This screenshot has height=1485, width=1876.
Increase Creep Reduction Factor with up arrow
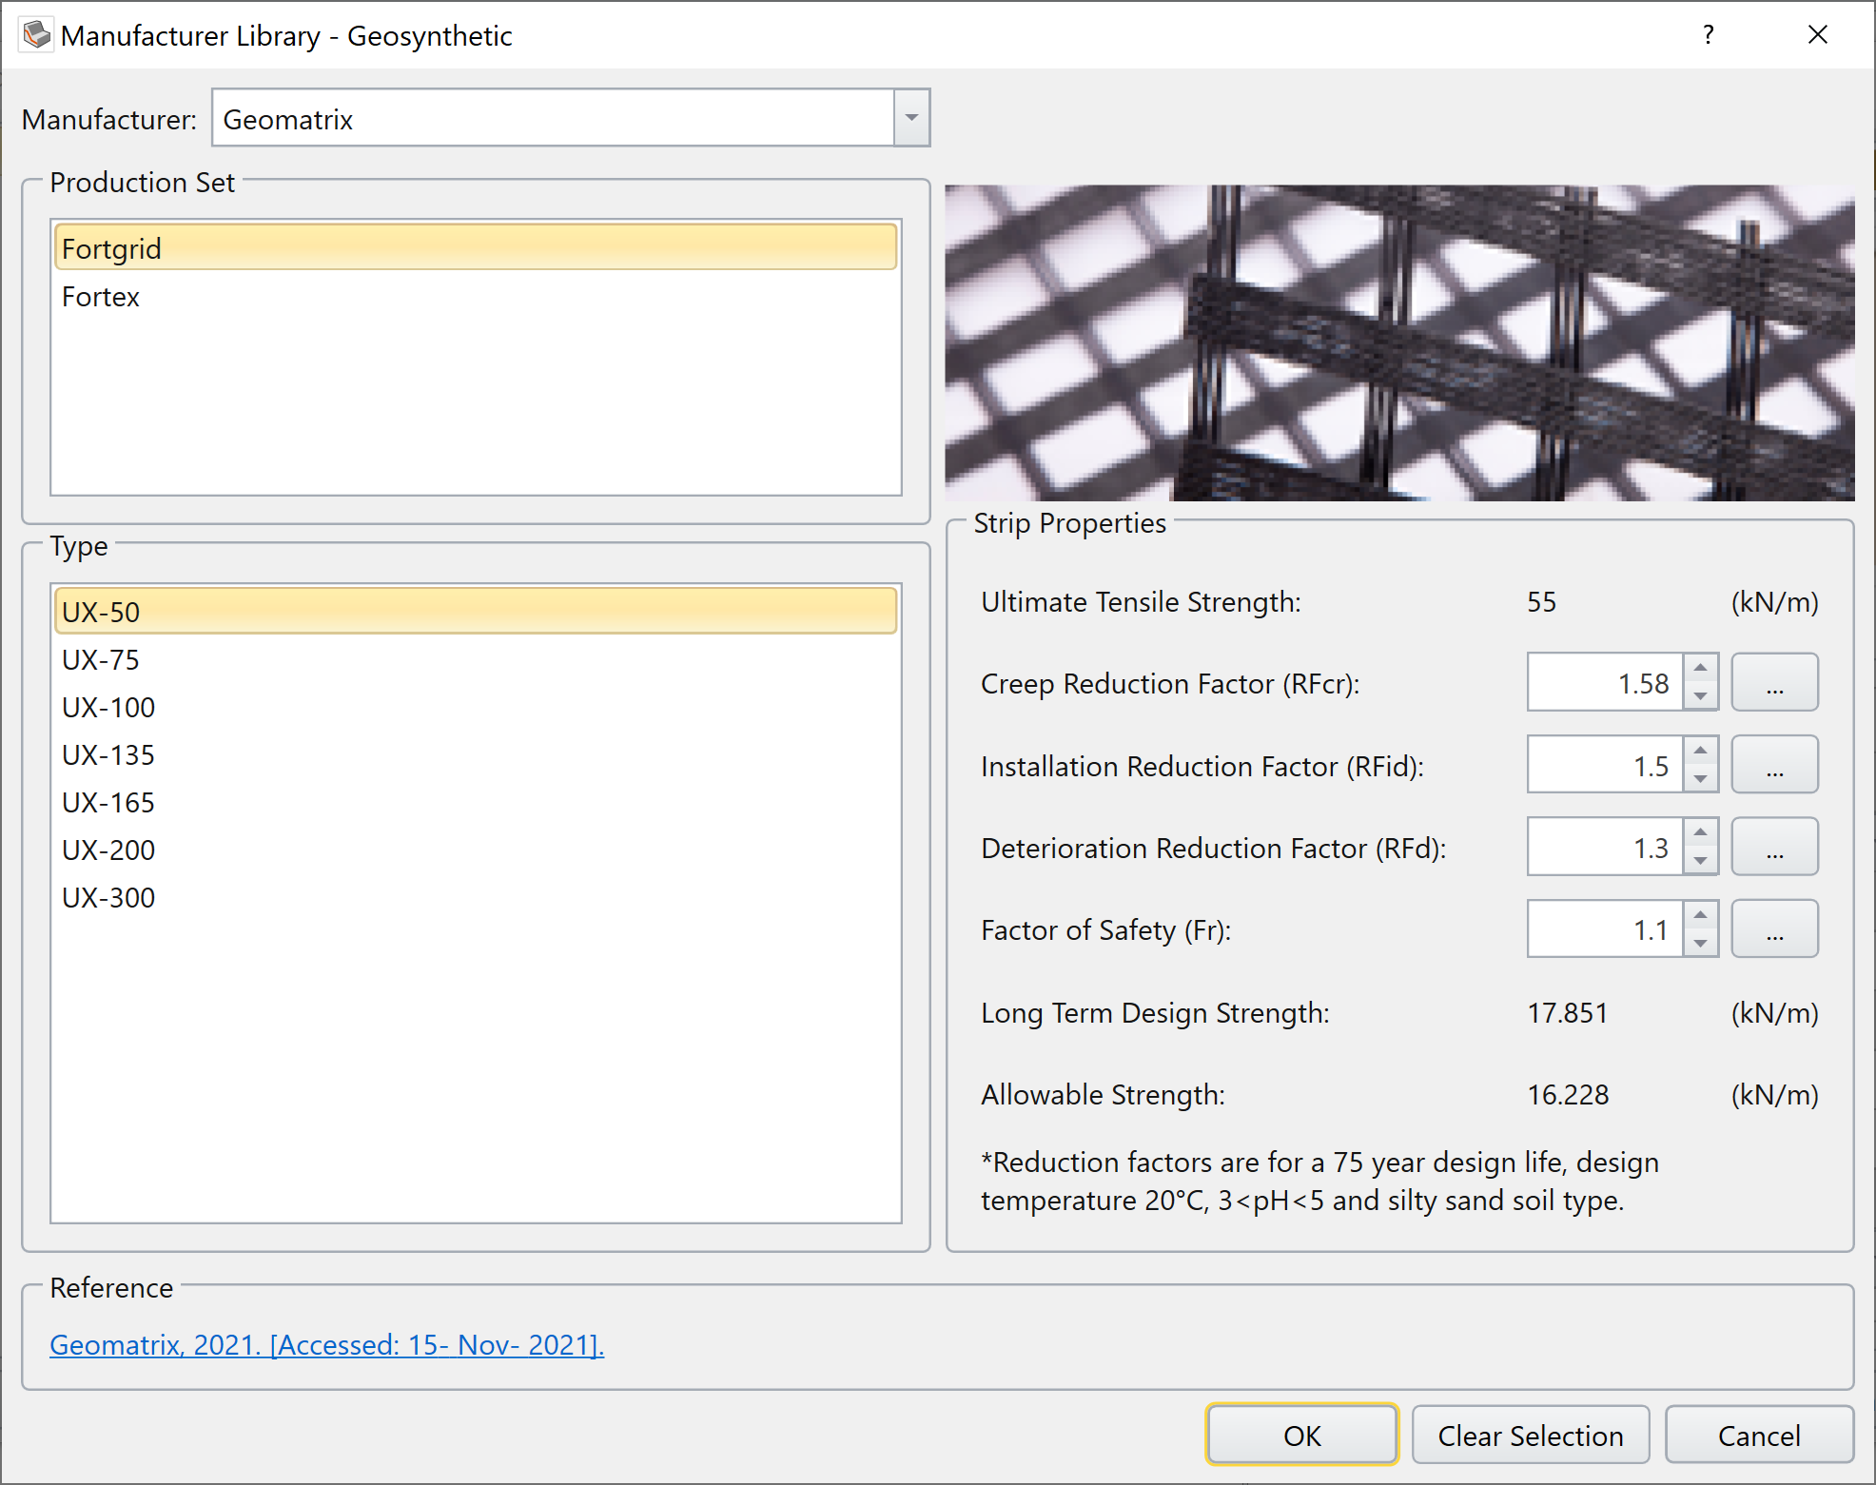[x=1700, y=668]
